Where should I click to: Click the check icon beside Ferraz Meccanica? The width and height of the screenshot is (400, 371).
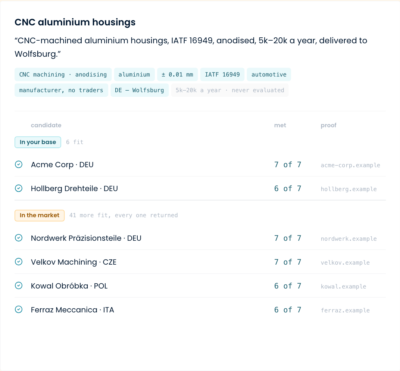click(x=19, y=309)
